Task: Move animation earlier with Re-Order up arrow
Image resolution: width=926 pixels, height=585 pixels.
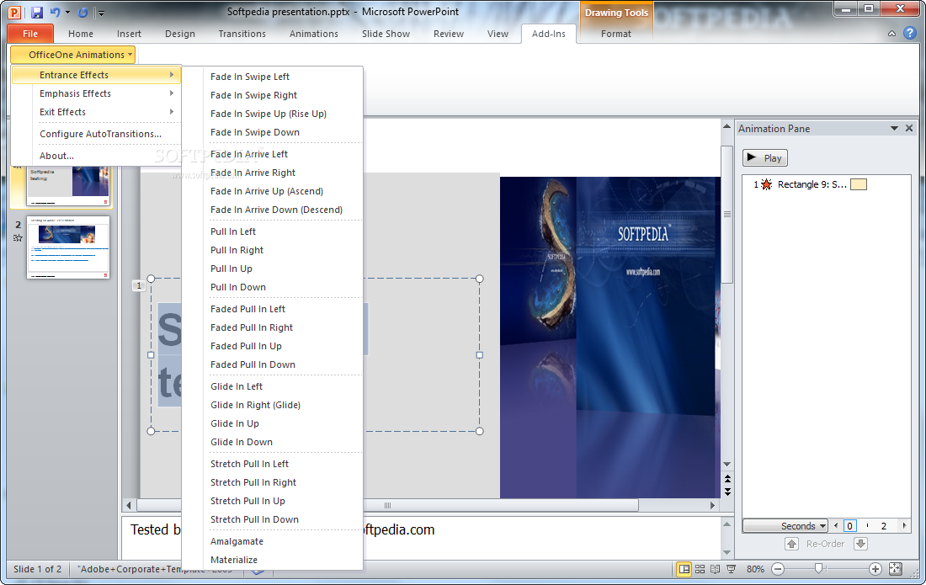Action: point(791,544)
